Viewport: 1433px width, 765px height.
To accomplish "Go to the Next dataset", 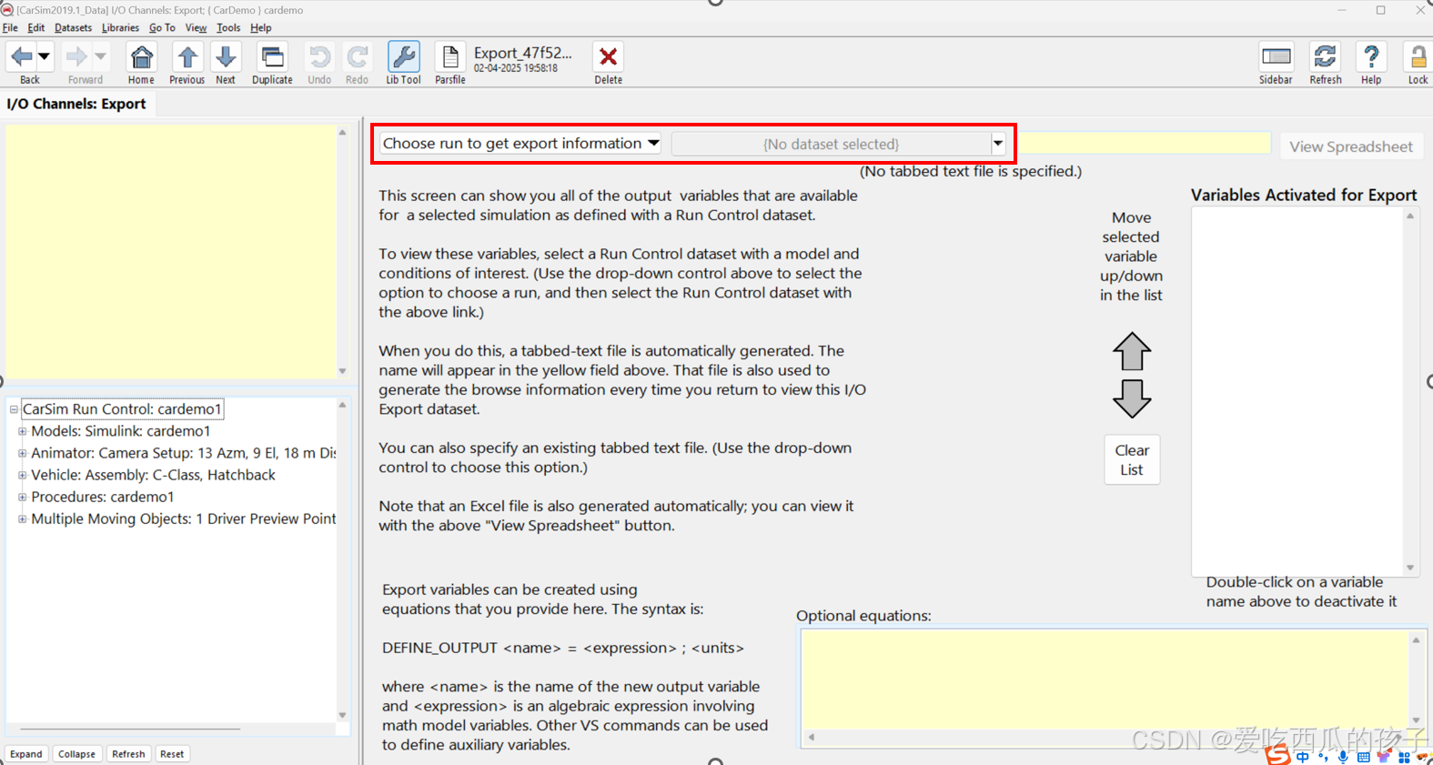I will coord(226,57).
